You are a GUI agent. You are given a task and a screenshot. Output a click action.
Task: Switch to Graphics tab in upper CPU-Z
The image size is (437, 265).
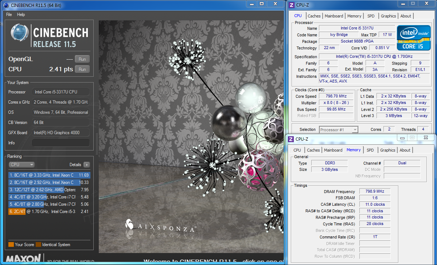(389, 16)
